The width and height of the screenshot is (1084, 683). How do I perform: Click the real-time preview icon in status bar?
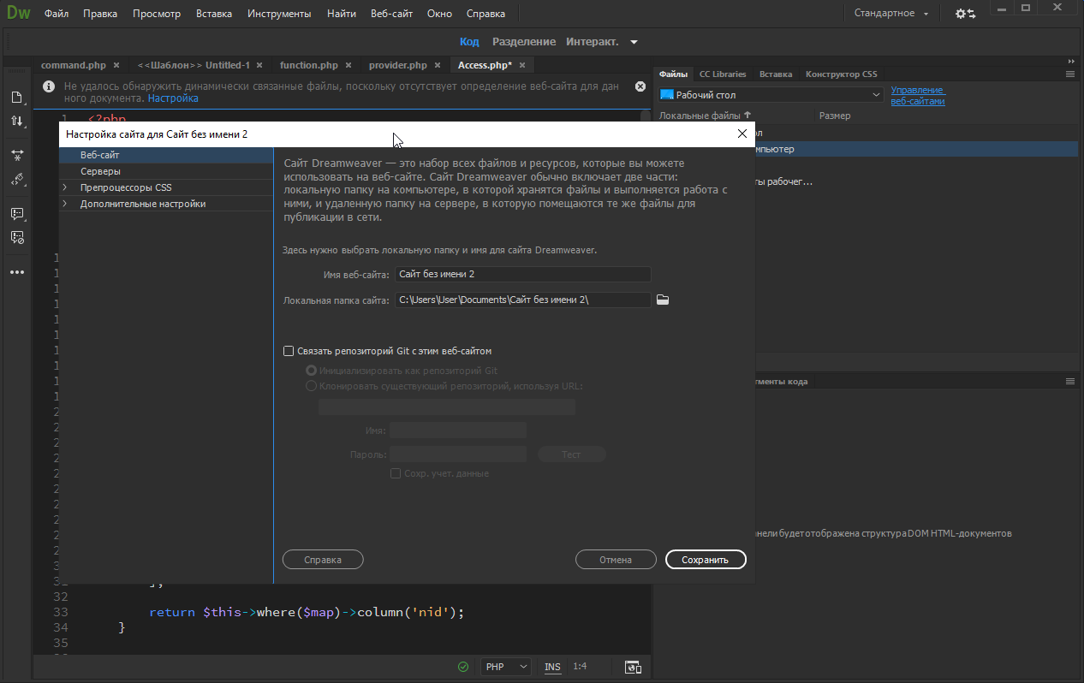coord(633,667)
